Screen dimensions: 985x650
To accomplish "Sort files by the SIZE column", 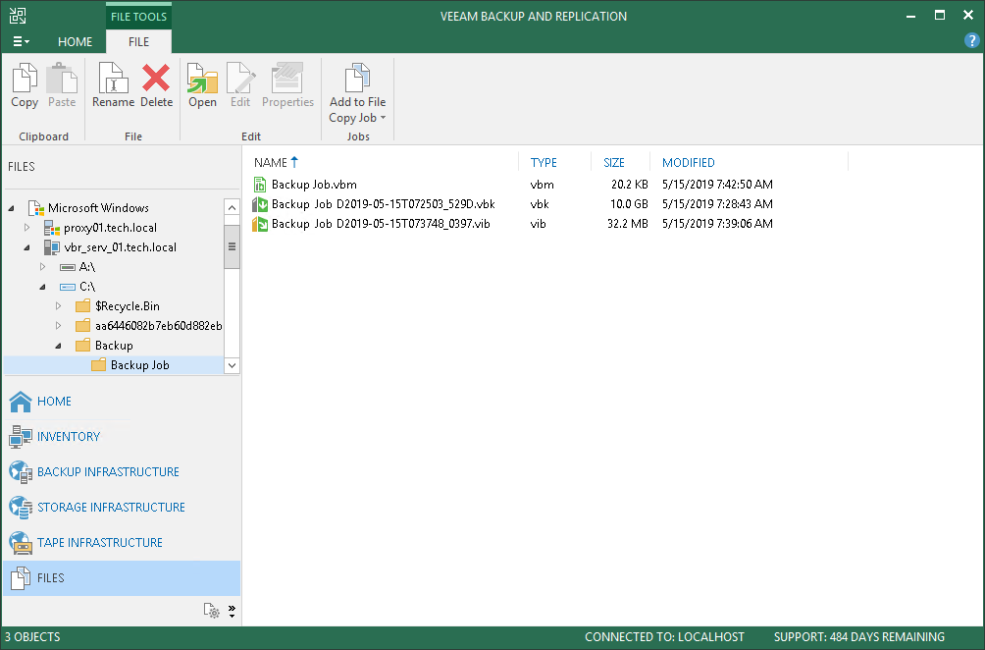I will 614,163.
